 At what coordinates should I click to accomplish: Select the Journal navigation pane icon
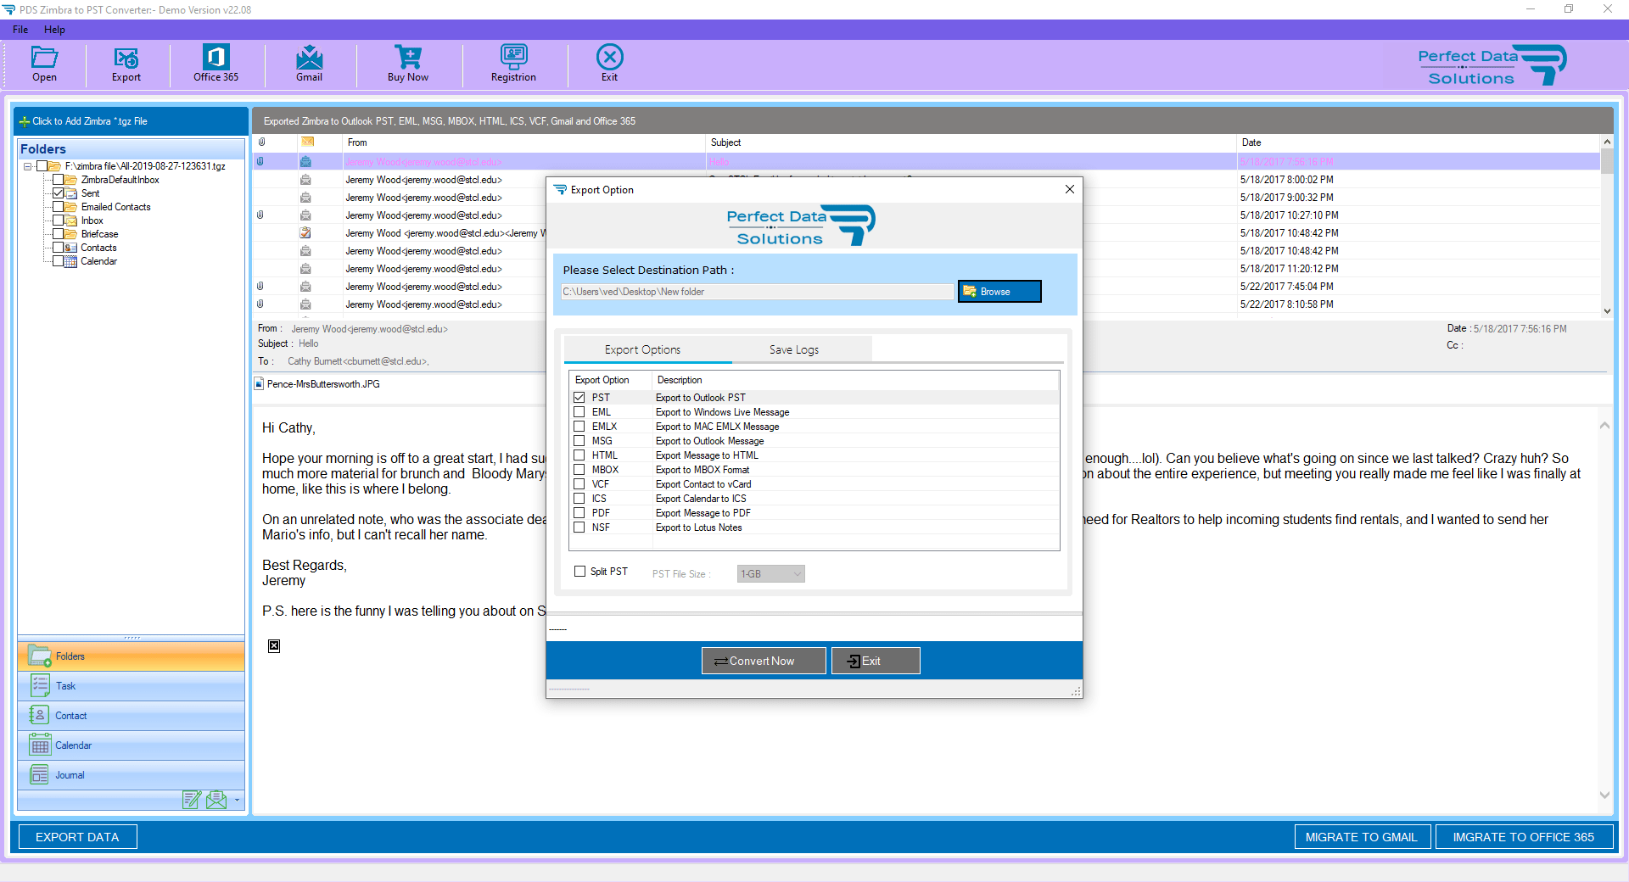[39, 774]
